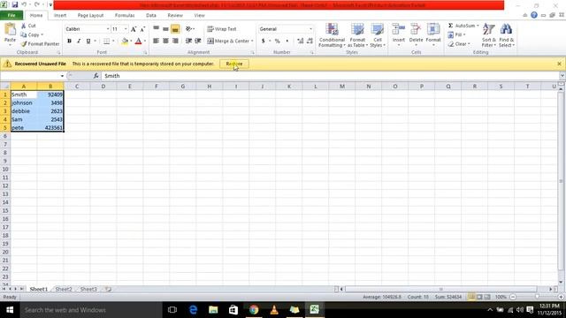Click the Insert Function fx icon

pyautogui.click(x=96, y=76)
